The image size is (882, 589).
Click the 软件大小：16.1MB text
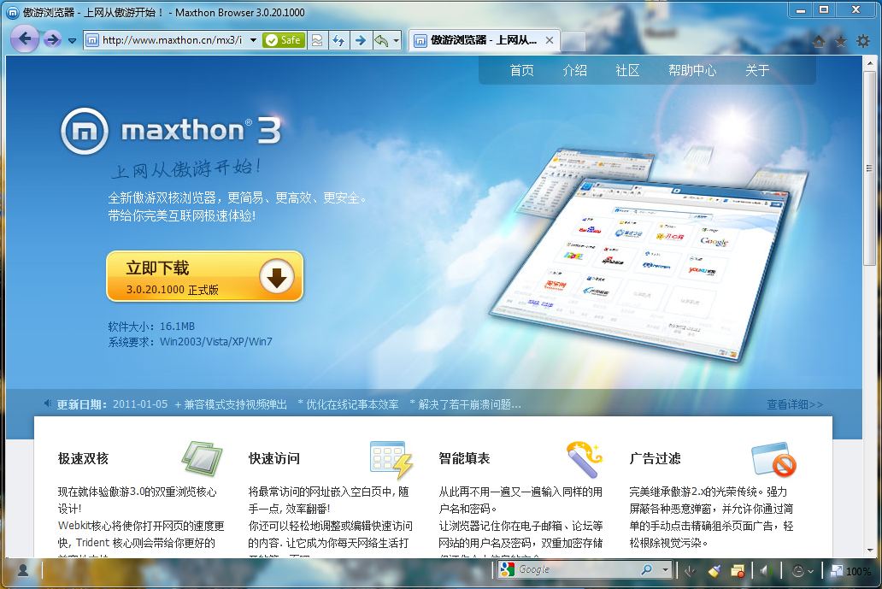[x=151, y=327]
